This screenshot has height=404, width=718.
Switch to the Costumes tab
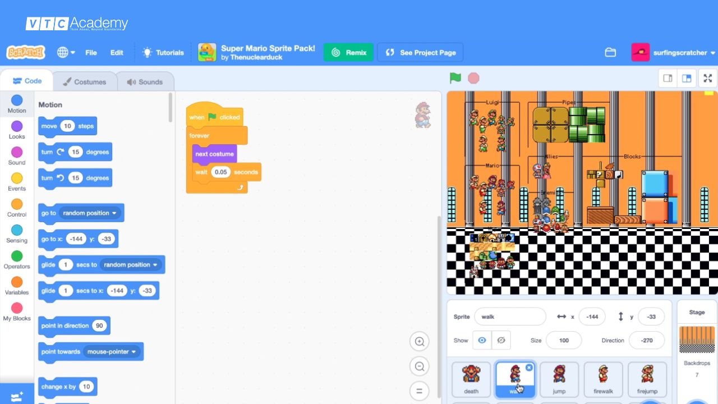85,82
